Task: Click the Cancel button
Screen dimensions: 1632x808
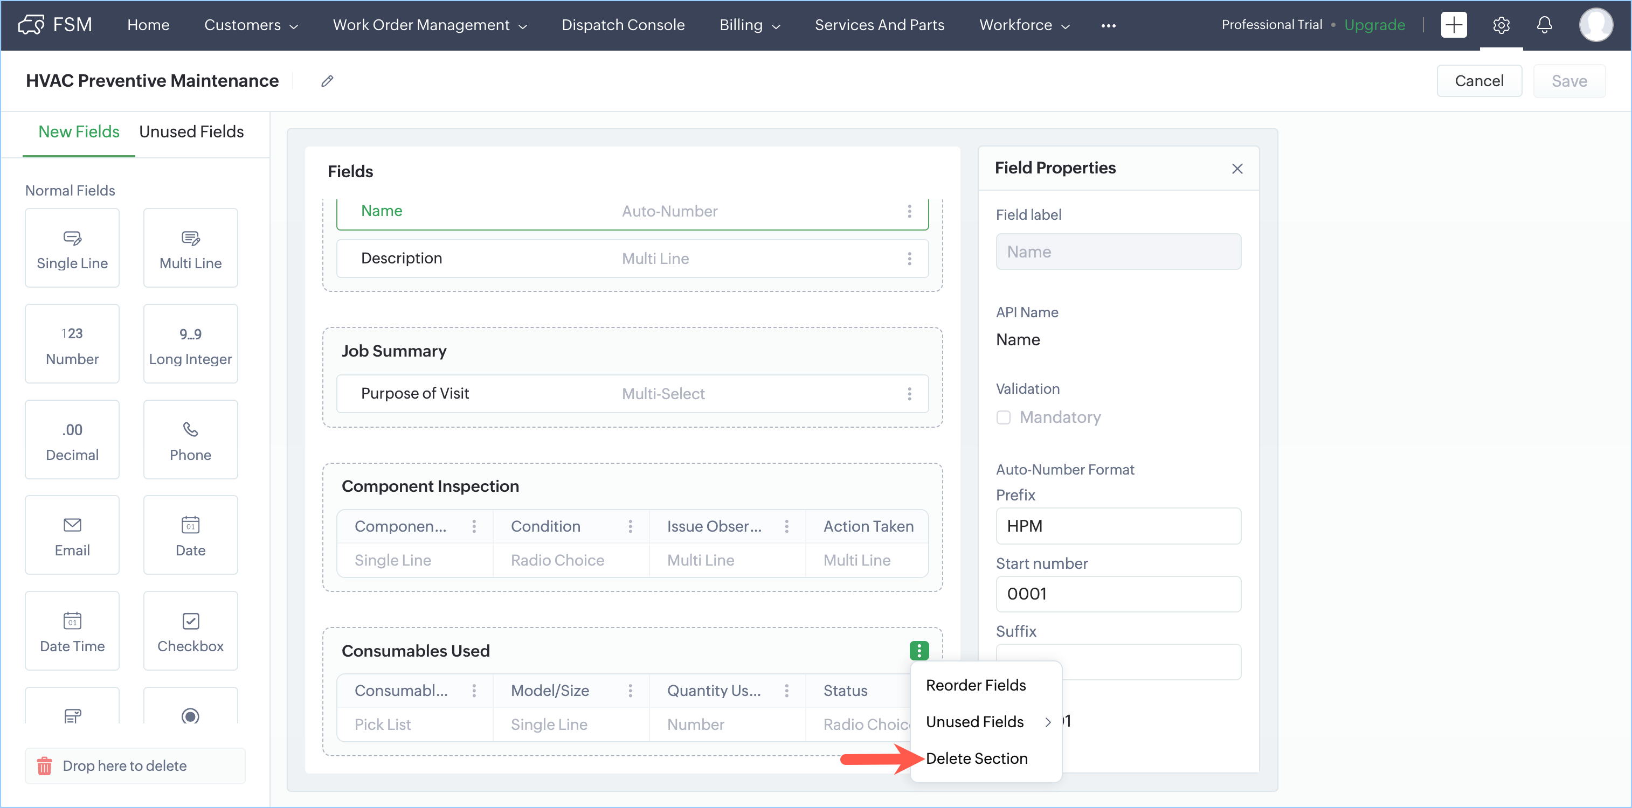Action: click(x=1479, y=81)
